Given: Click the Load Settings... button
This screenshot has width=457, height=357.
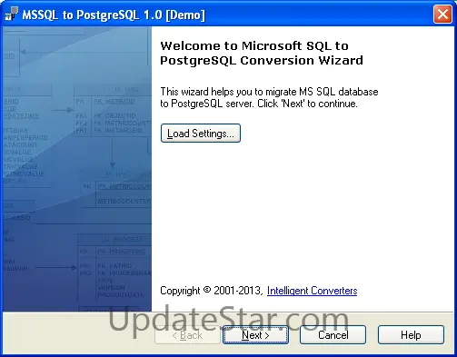Looking at the screenshot, I should [201, 134].
